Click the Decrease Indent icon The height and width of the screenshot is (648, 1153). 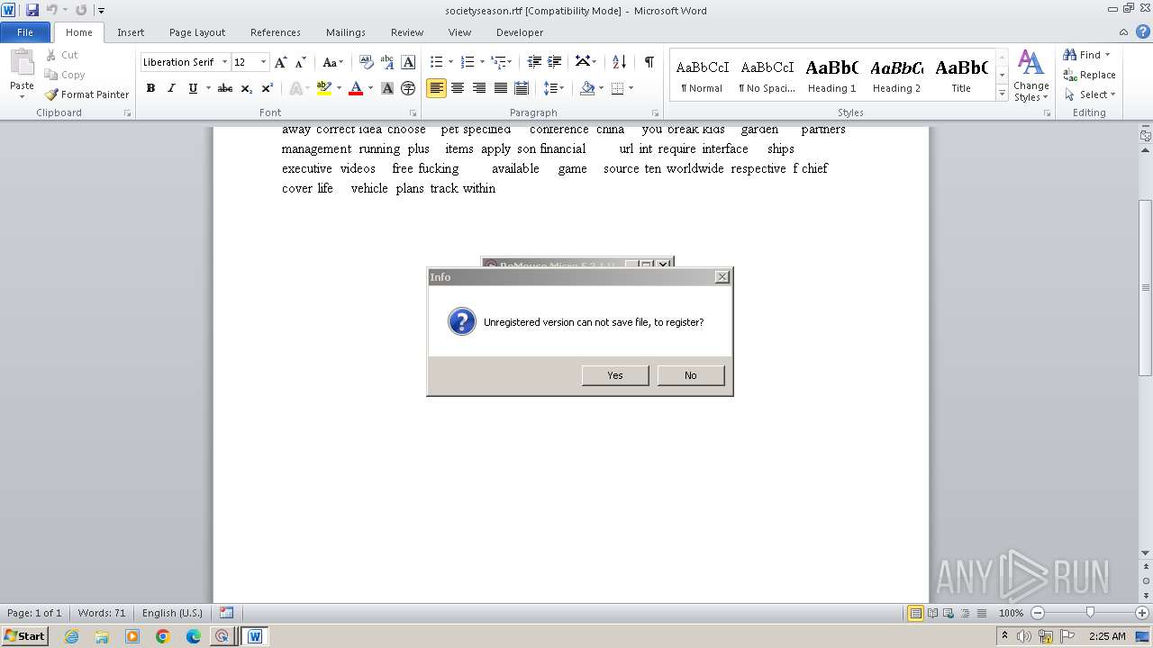pos(534,62)
